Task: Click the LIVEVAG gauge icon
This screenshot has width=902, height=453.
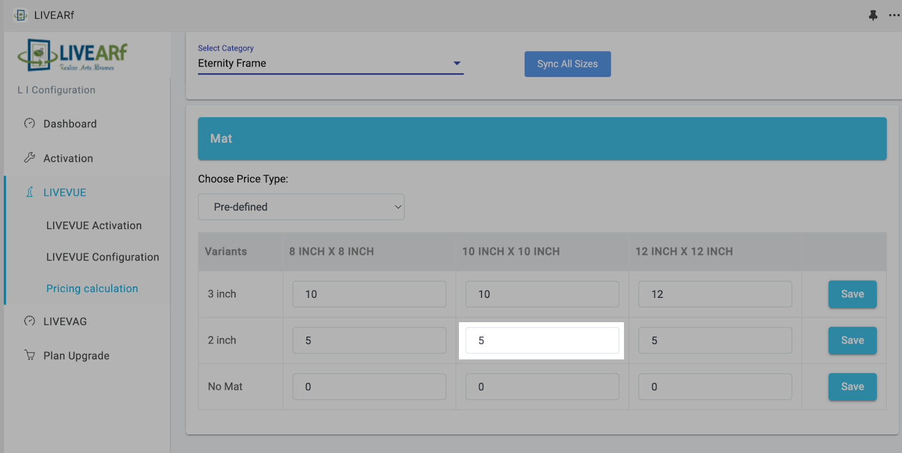Action: (29, 321)
